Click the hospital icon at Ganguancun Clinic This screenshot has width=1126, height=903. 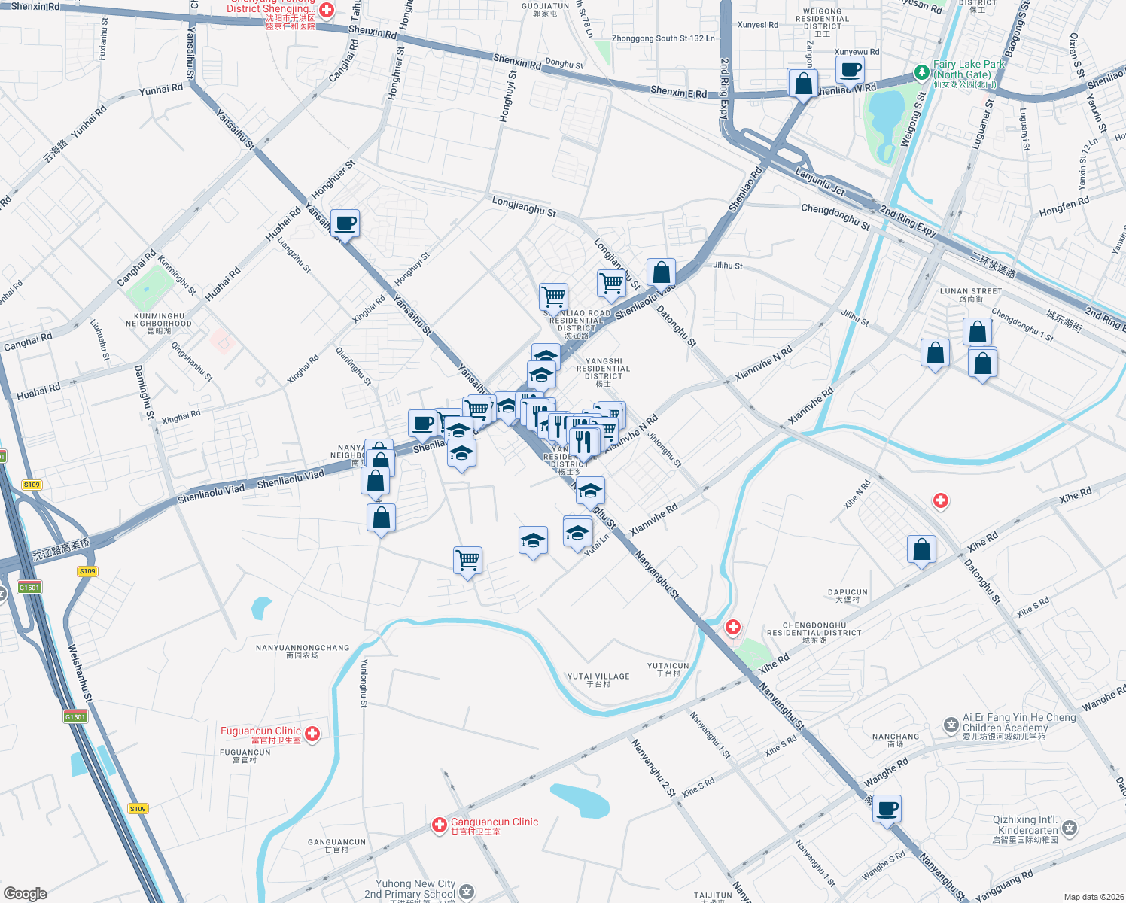[x=440, y=825]
